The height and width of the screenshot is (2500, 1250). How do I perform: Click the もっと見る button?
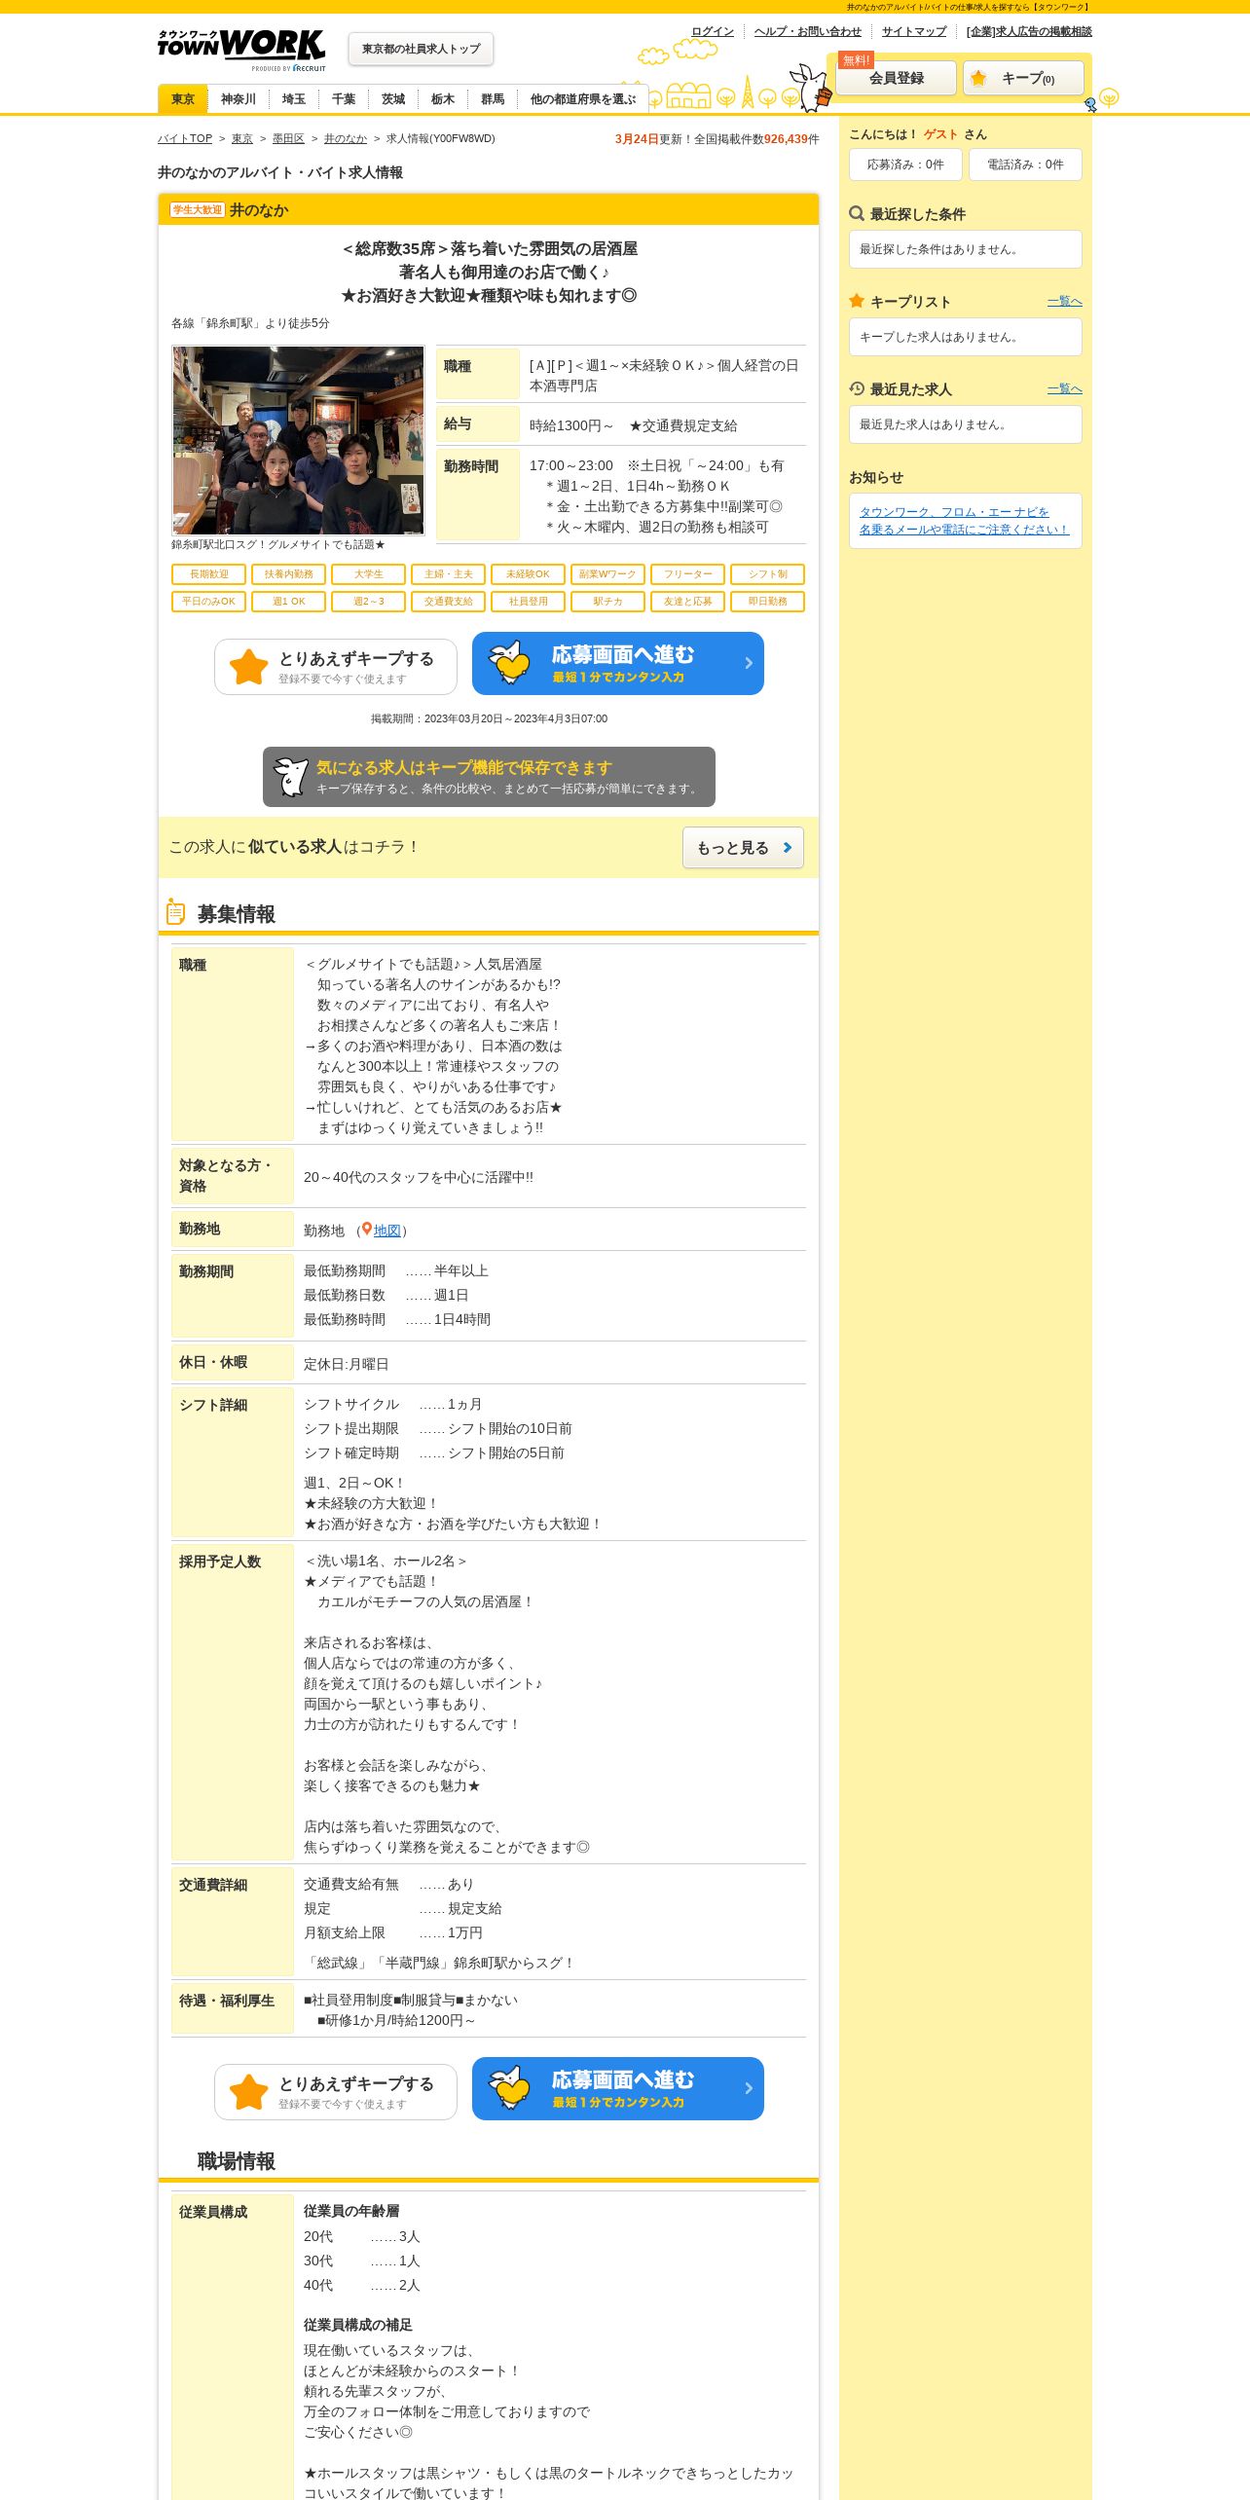pyautogui.click(x=743, y=848)
